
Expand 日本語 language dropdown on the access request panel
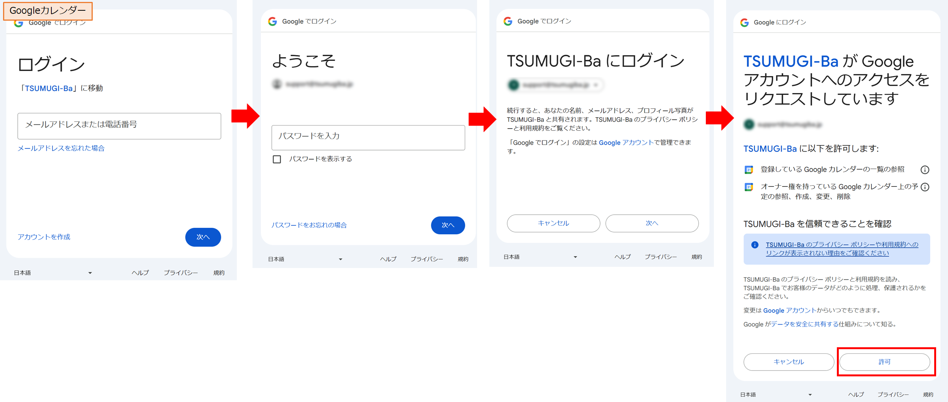776,395
